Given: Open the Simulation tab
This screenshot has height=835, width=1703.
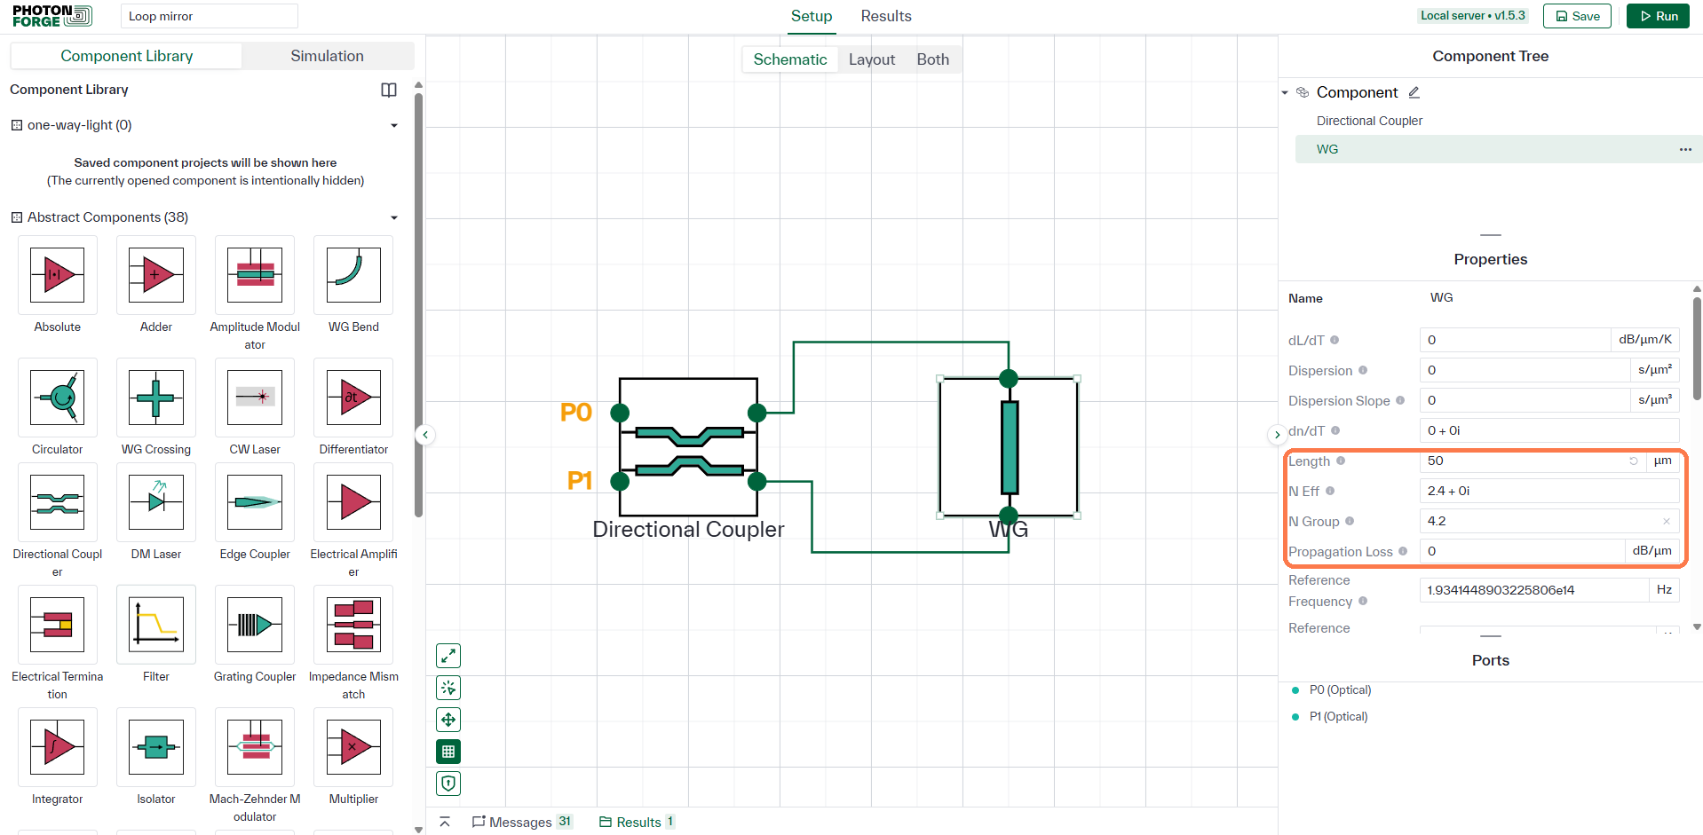Looking at the screenshot, I should coord(327,56).
